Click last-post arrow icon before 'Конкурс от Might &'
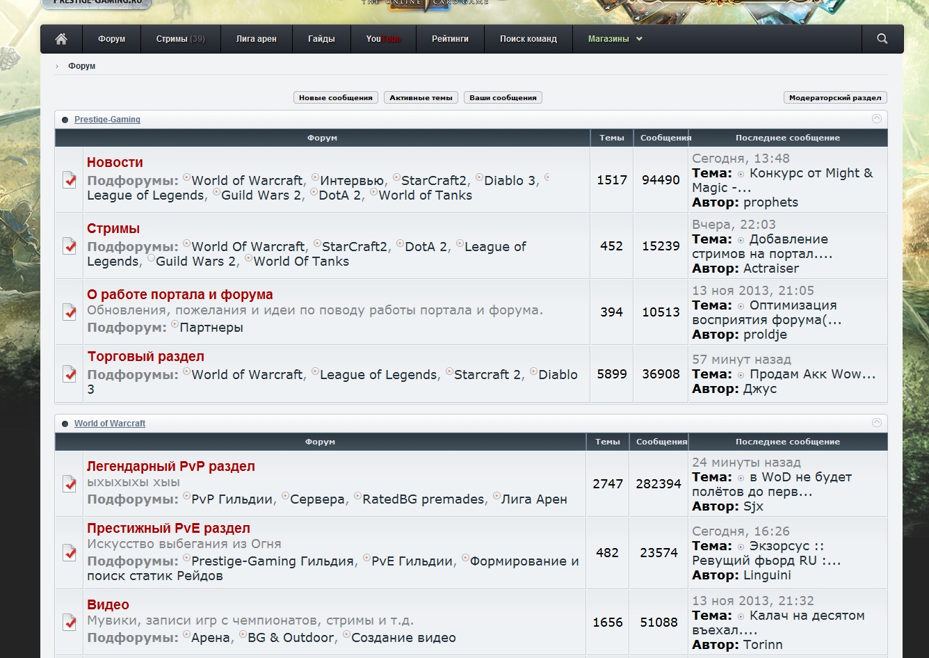 [x=741, y=175]
